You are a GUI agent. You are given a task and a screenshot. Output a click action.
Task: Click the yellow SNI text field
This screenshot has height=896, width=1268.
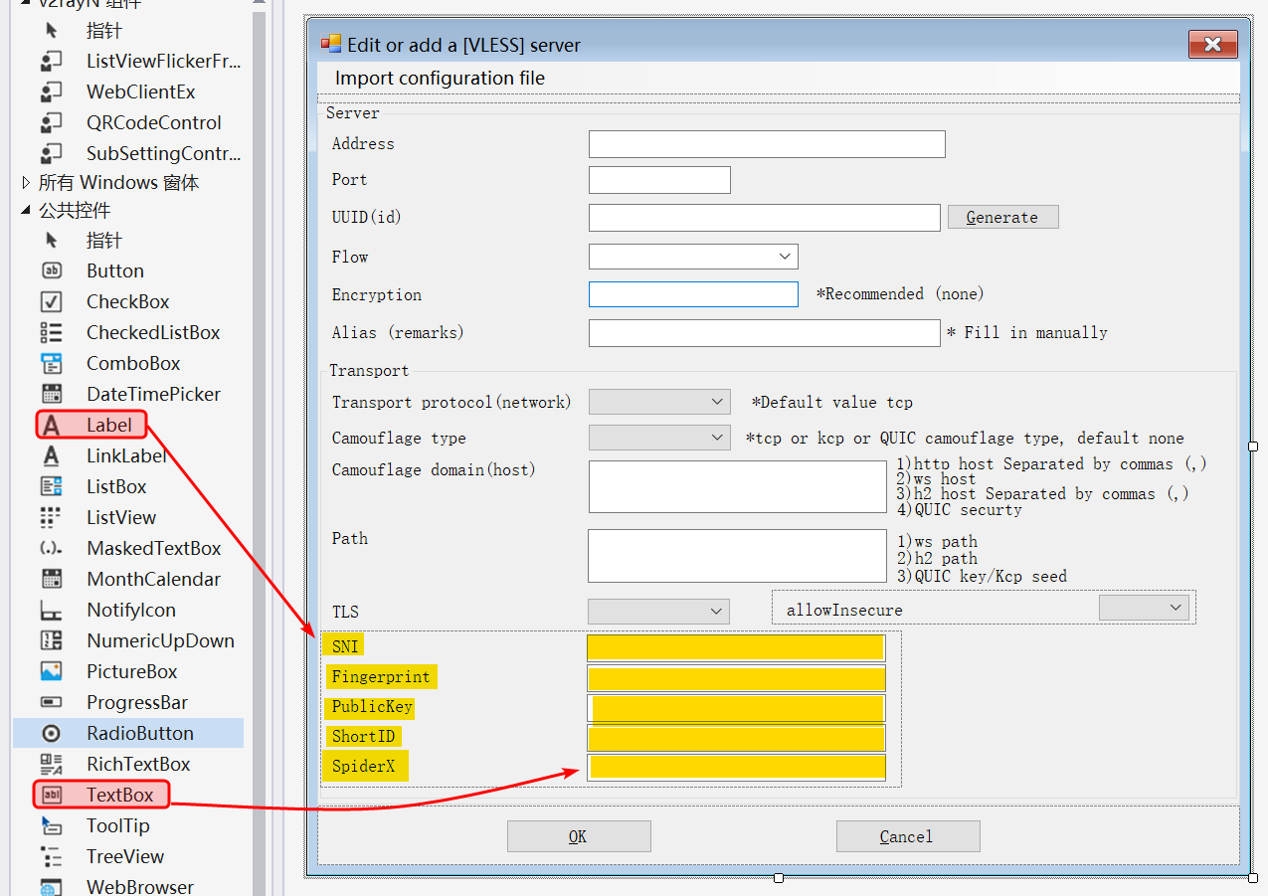pos(735,647)
